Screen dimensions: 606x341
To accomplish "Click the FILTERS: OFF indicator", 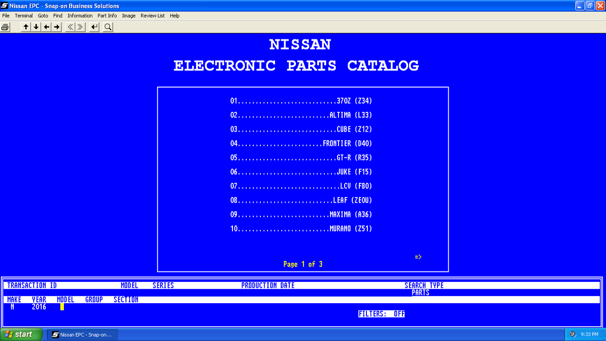I will click(x=382, y=314).
